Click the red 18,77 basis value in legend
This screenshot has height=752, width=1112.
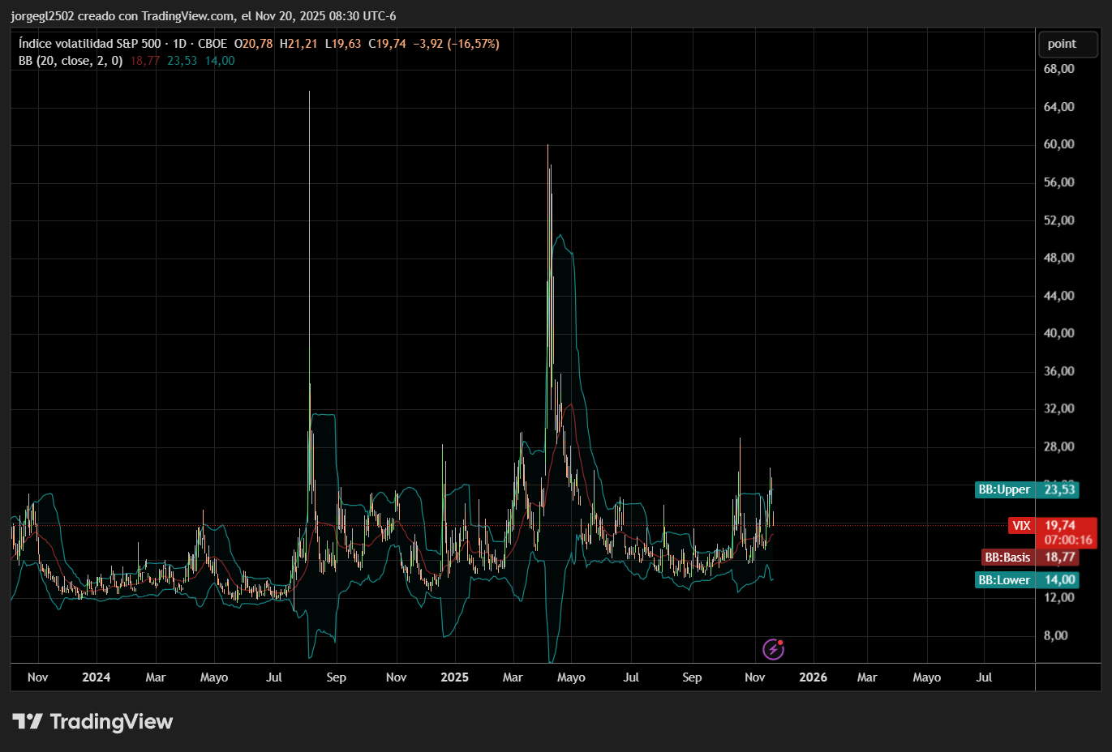point(144,61)
